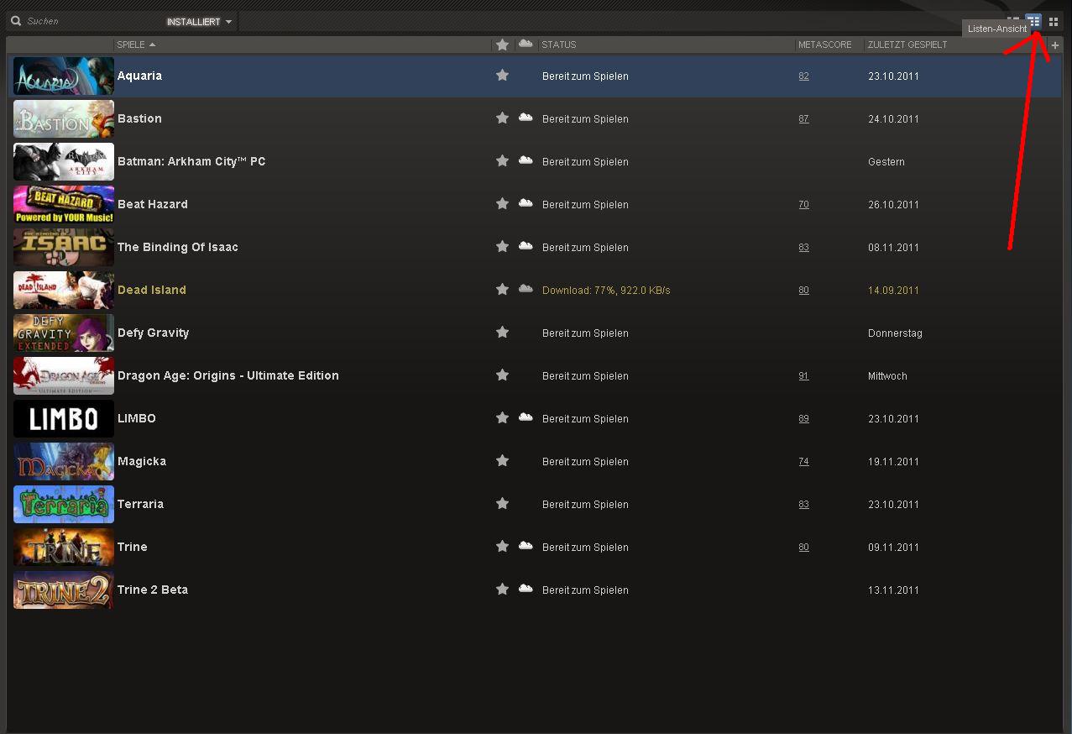Toggle favorite star for Defy Gravity
This screenshot has width=1072, height=734.
(502, 333)
